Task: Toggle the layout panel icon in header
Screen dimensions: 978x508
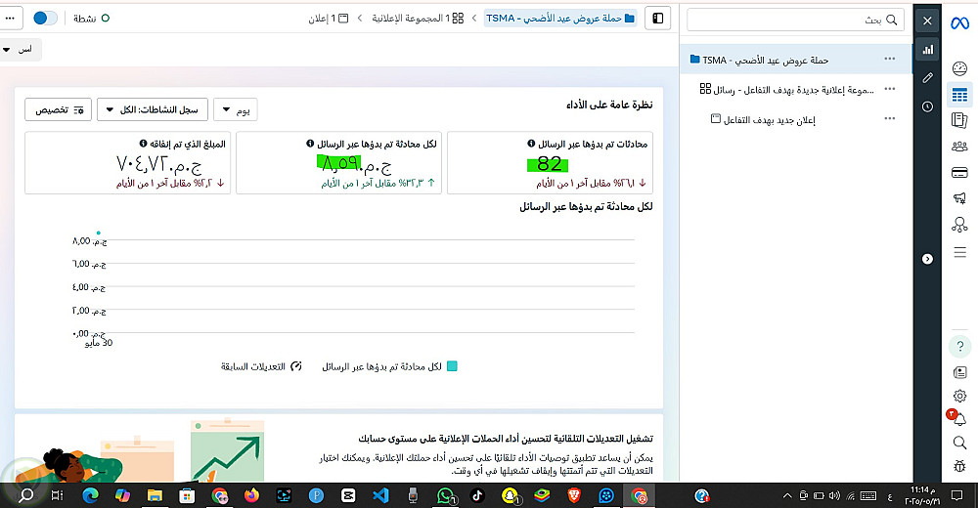Action: 658,19
